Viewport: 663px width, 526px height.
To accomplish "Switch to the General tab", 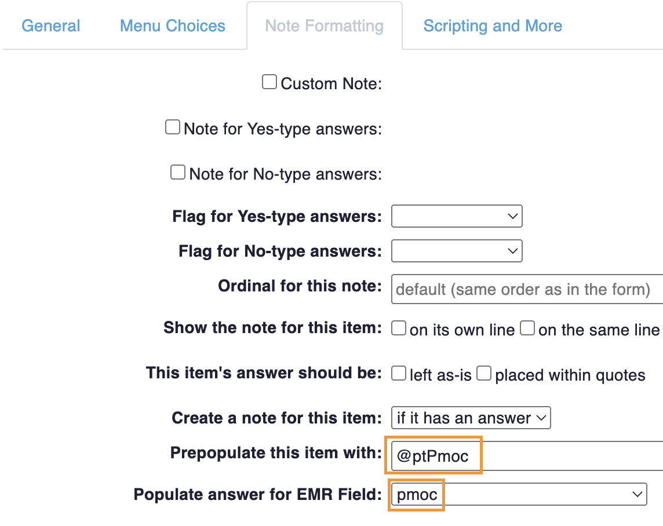I will [51, 26].
